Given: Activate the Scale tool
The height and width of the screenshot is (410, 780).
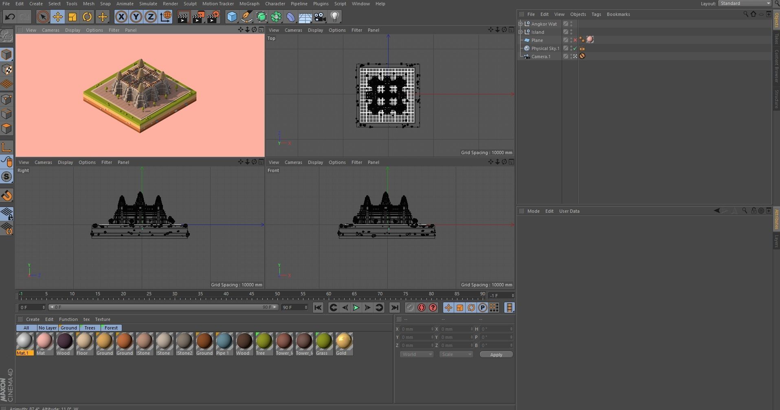Looking at the screenshot, I should coord(73,17).
